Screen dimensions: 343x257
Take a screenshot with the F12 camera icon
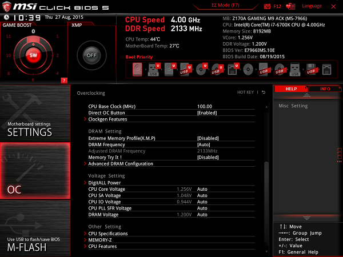pyautogui.click(x=267, y=6)
